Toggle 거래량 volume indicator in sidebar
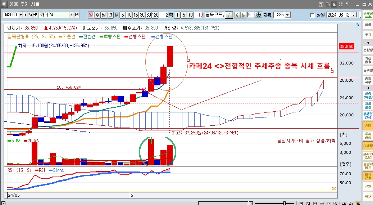 (x=368, y=146)
